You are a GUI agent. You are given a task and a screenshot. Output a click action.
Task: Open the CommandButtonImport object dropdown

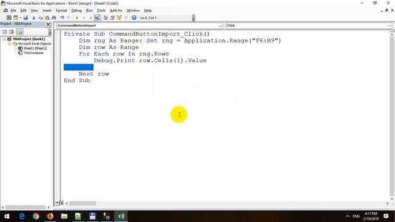[x=220, y=25]
